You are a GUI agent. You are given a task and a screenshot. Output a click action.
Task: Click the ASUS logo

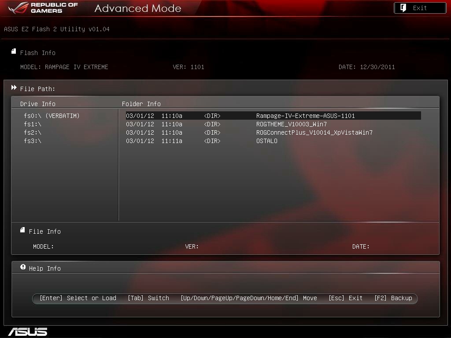28,332
